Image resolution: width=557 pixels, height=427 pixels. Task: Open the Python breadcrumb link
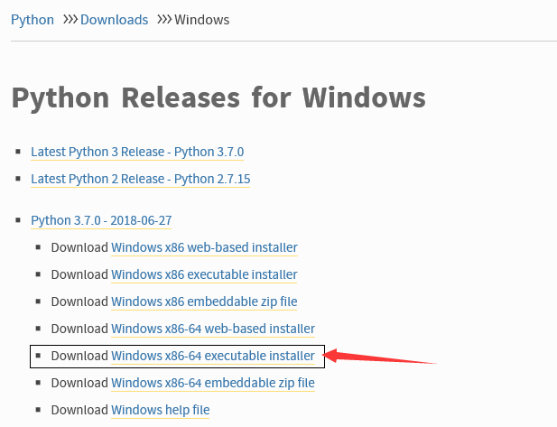32,20
